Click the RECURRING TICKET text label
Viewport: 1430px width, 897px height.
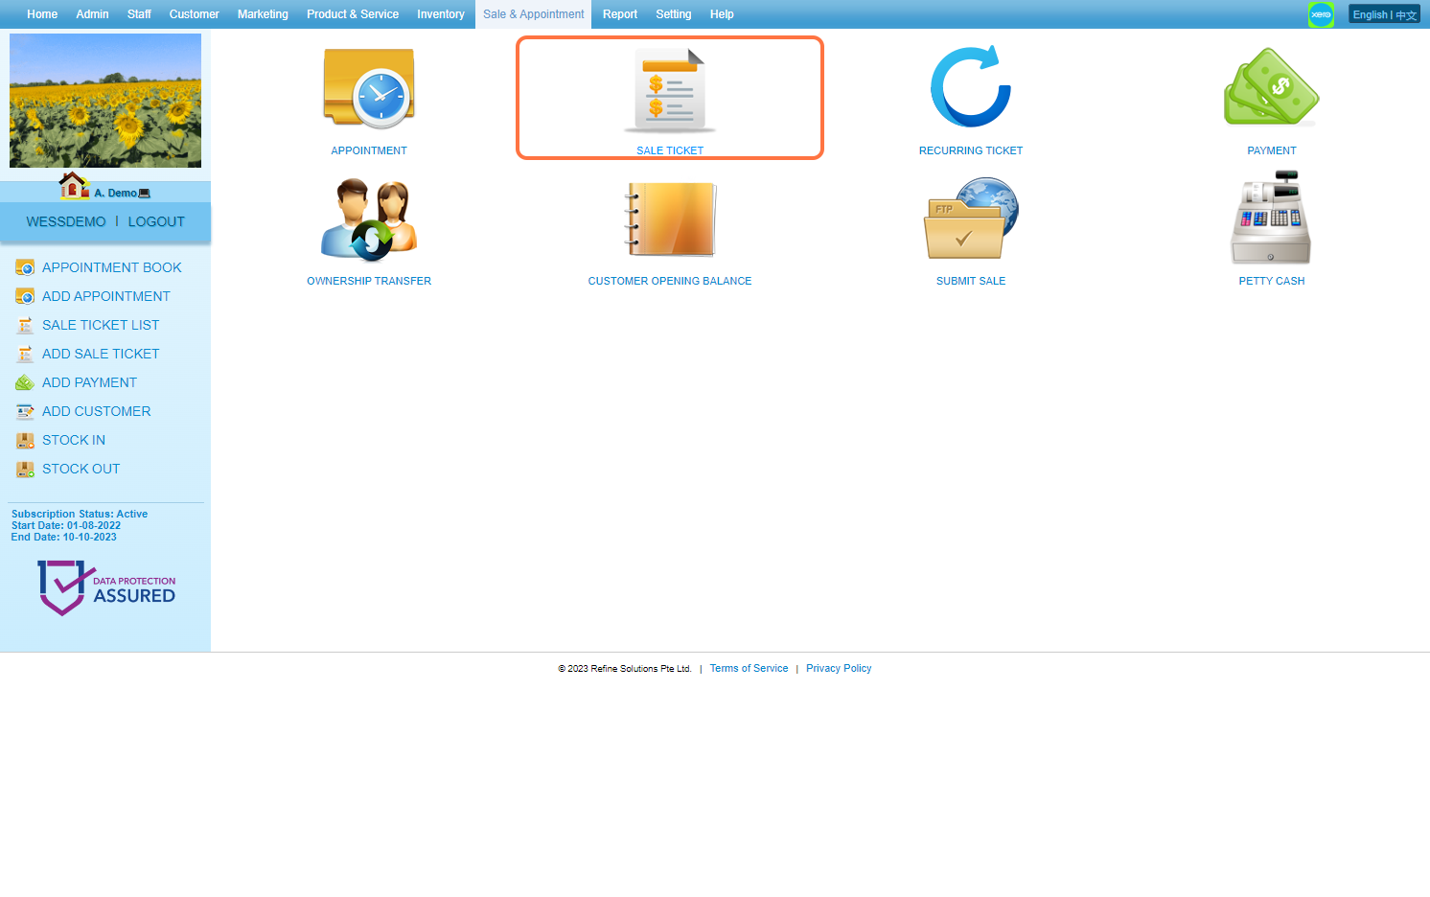pyautogui.click(x=971, y=150)
